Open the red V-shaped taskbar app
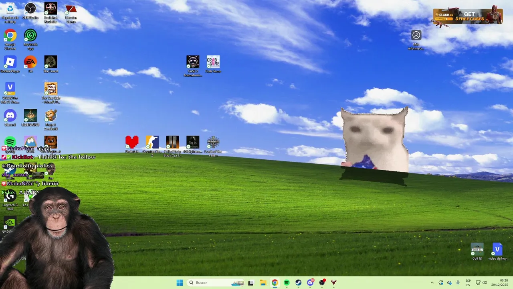 click(x=333, y=283)
